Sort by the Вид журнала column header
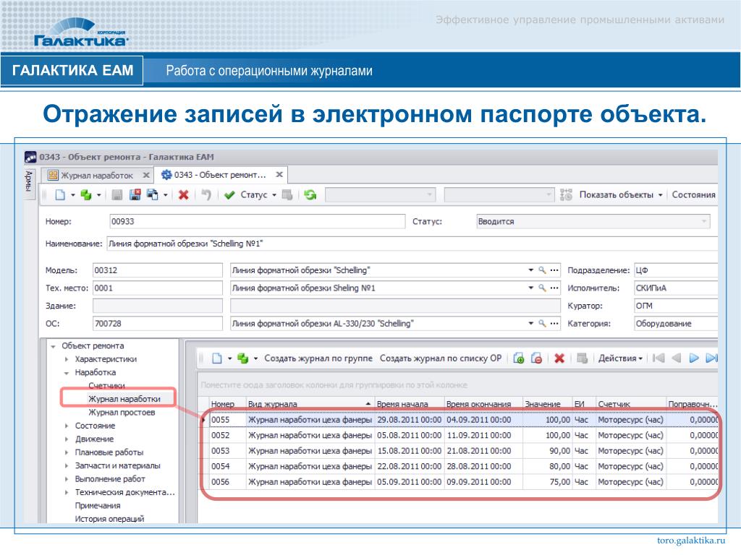The height and width of the screenshot is (555, 741). [310, 405]
